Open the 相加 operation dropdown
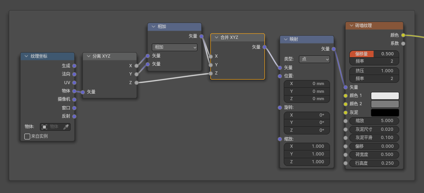 [174, 47]
